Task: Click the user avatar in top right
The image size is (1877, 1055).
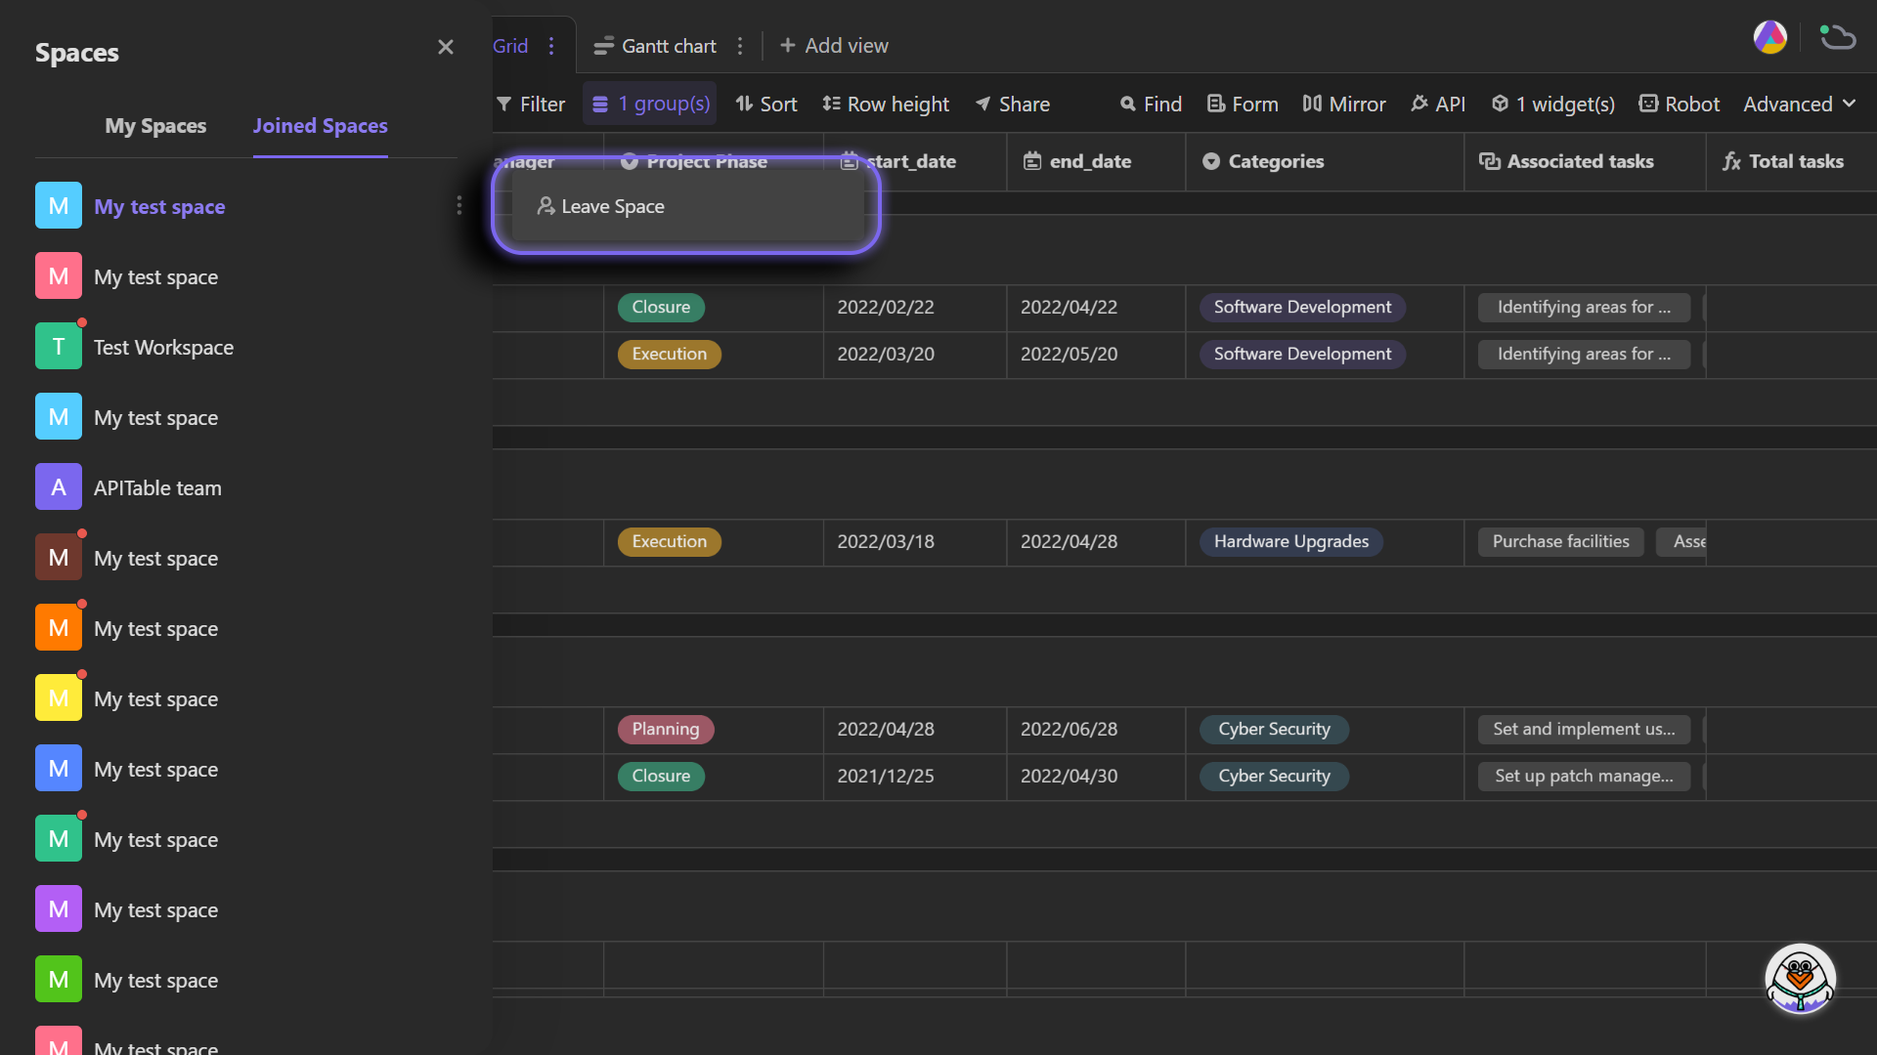Action: click(1770, 37)
